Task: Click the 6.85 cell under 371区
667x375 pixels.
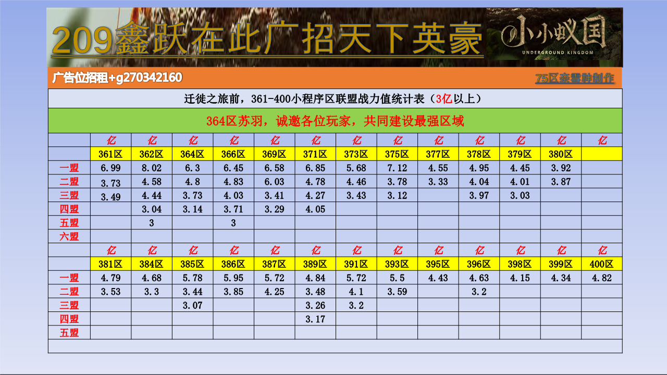Action: [315, 168]
